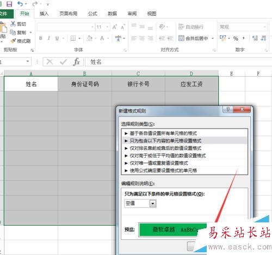Toggle 自动换行 wrap text
The image size is (272, 255).
pos(191,27)
